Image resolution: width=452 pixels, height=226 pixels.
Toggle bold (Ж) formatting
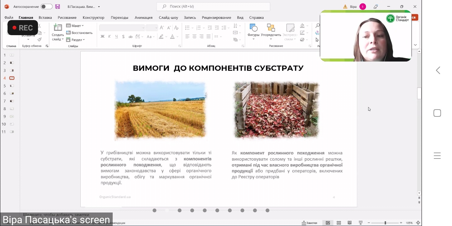point(102,37)
